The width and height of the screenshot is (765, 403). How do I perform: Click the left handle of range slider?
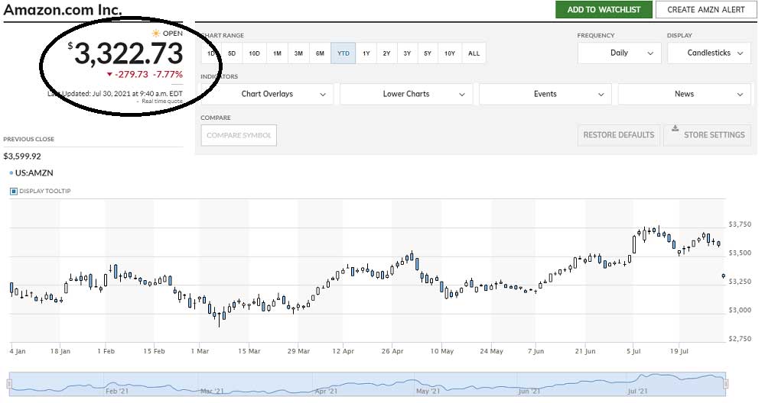[x=8, y=385]
